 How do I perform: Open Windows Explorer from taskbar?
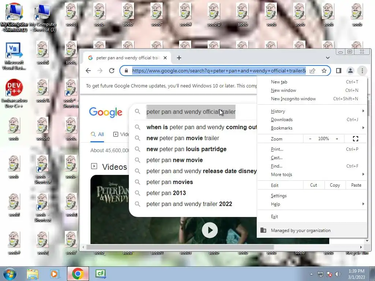pyautogui.click(x=33, y=274)
